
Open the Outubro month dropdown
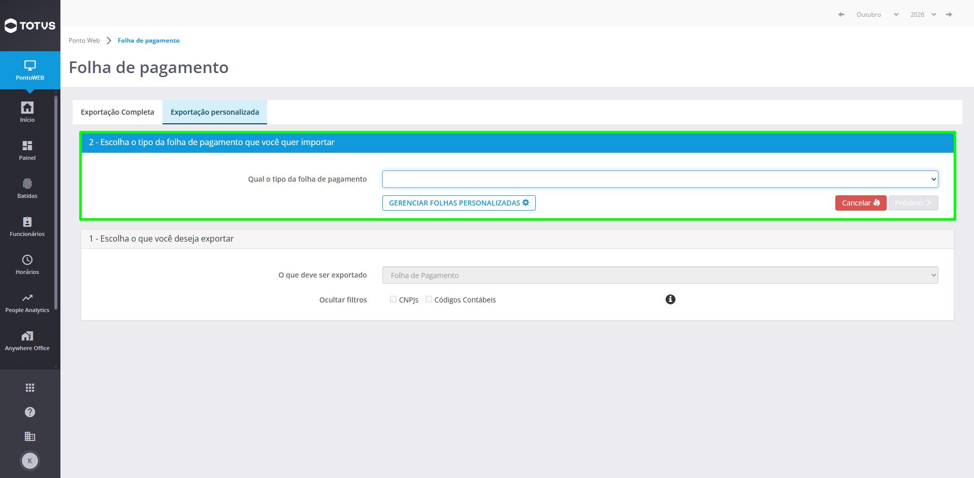878,15
